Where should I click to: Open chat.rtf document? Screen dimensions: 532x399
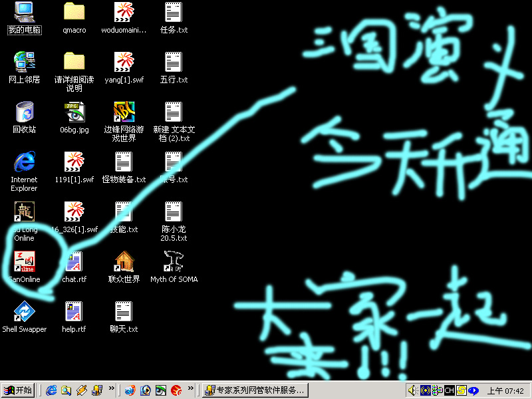point(74,262)
